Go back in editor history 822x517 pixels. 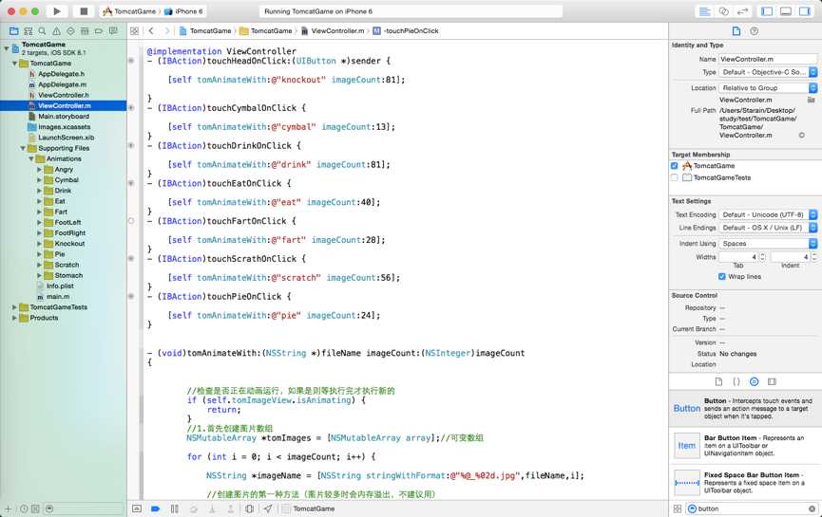click(151, 31)
